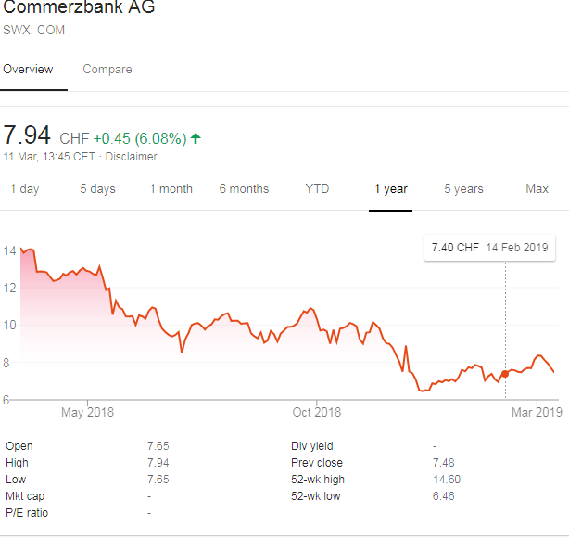Image resolution: width=569 pixels, height=539 pixels.
Task: Open the Disclaimer link
Action: (x=131, y=157)
